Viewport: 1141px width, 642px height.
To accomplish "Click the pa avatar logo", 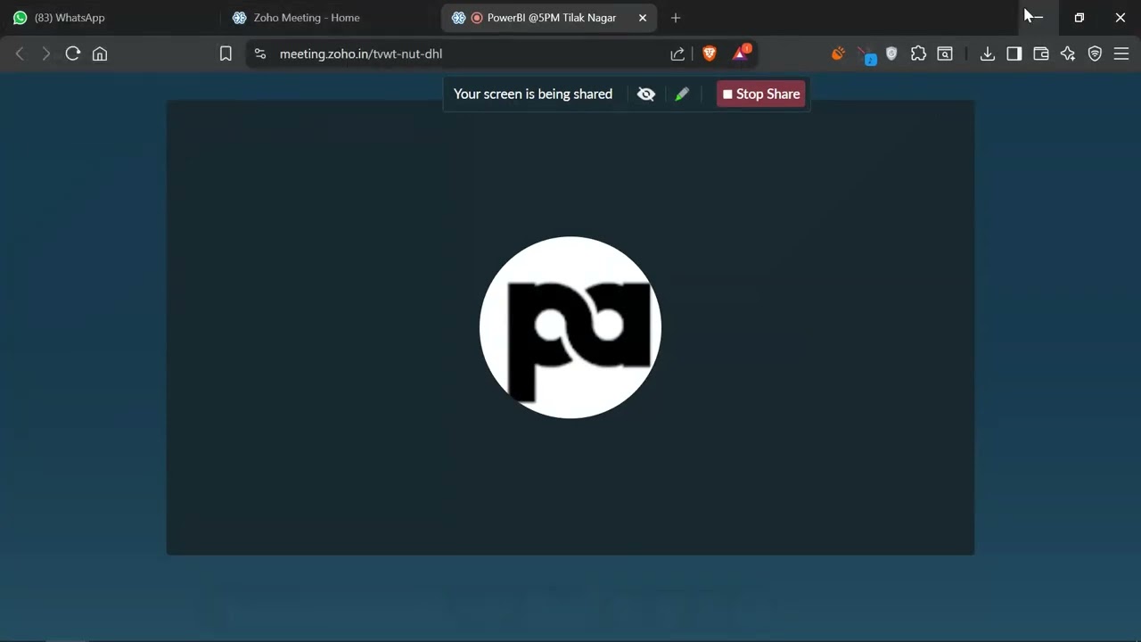I will [x=570, y=327].
